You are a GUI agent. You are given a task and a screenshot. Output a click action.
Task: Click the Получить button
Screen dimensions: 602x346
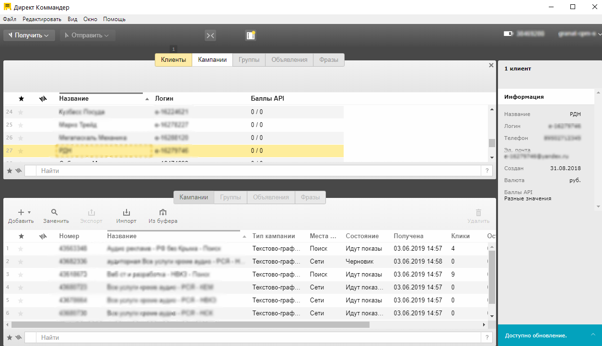(29, 35)
